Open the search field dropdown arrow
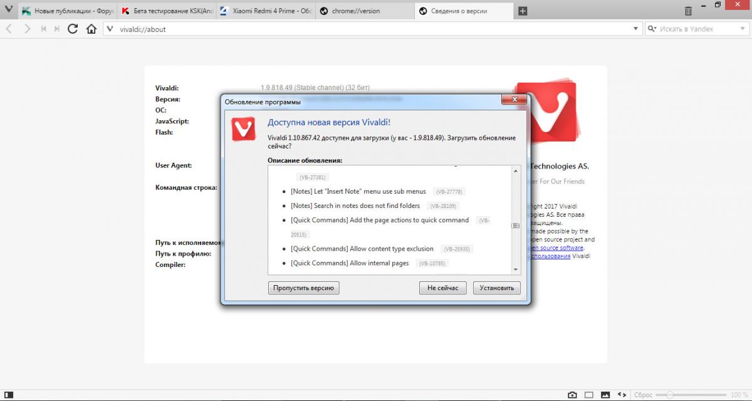Viewport: 752px width, 401px height. [741, 29]
